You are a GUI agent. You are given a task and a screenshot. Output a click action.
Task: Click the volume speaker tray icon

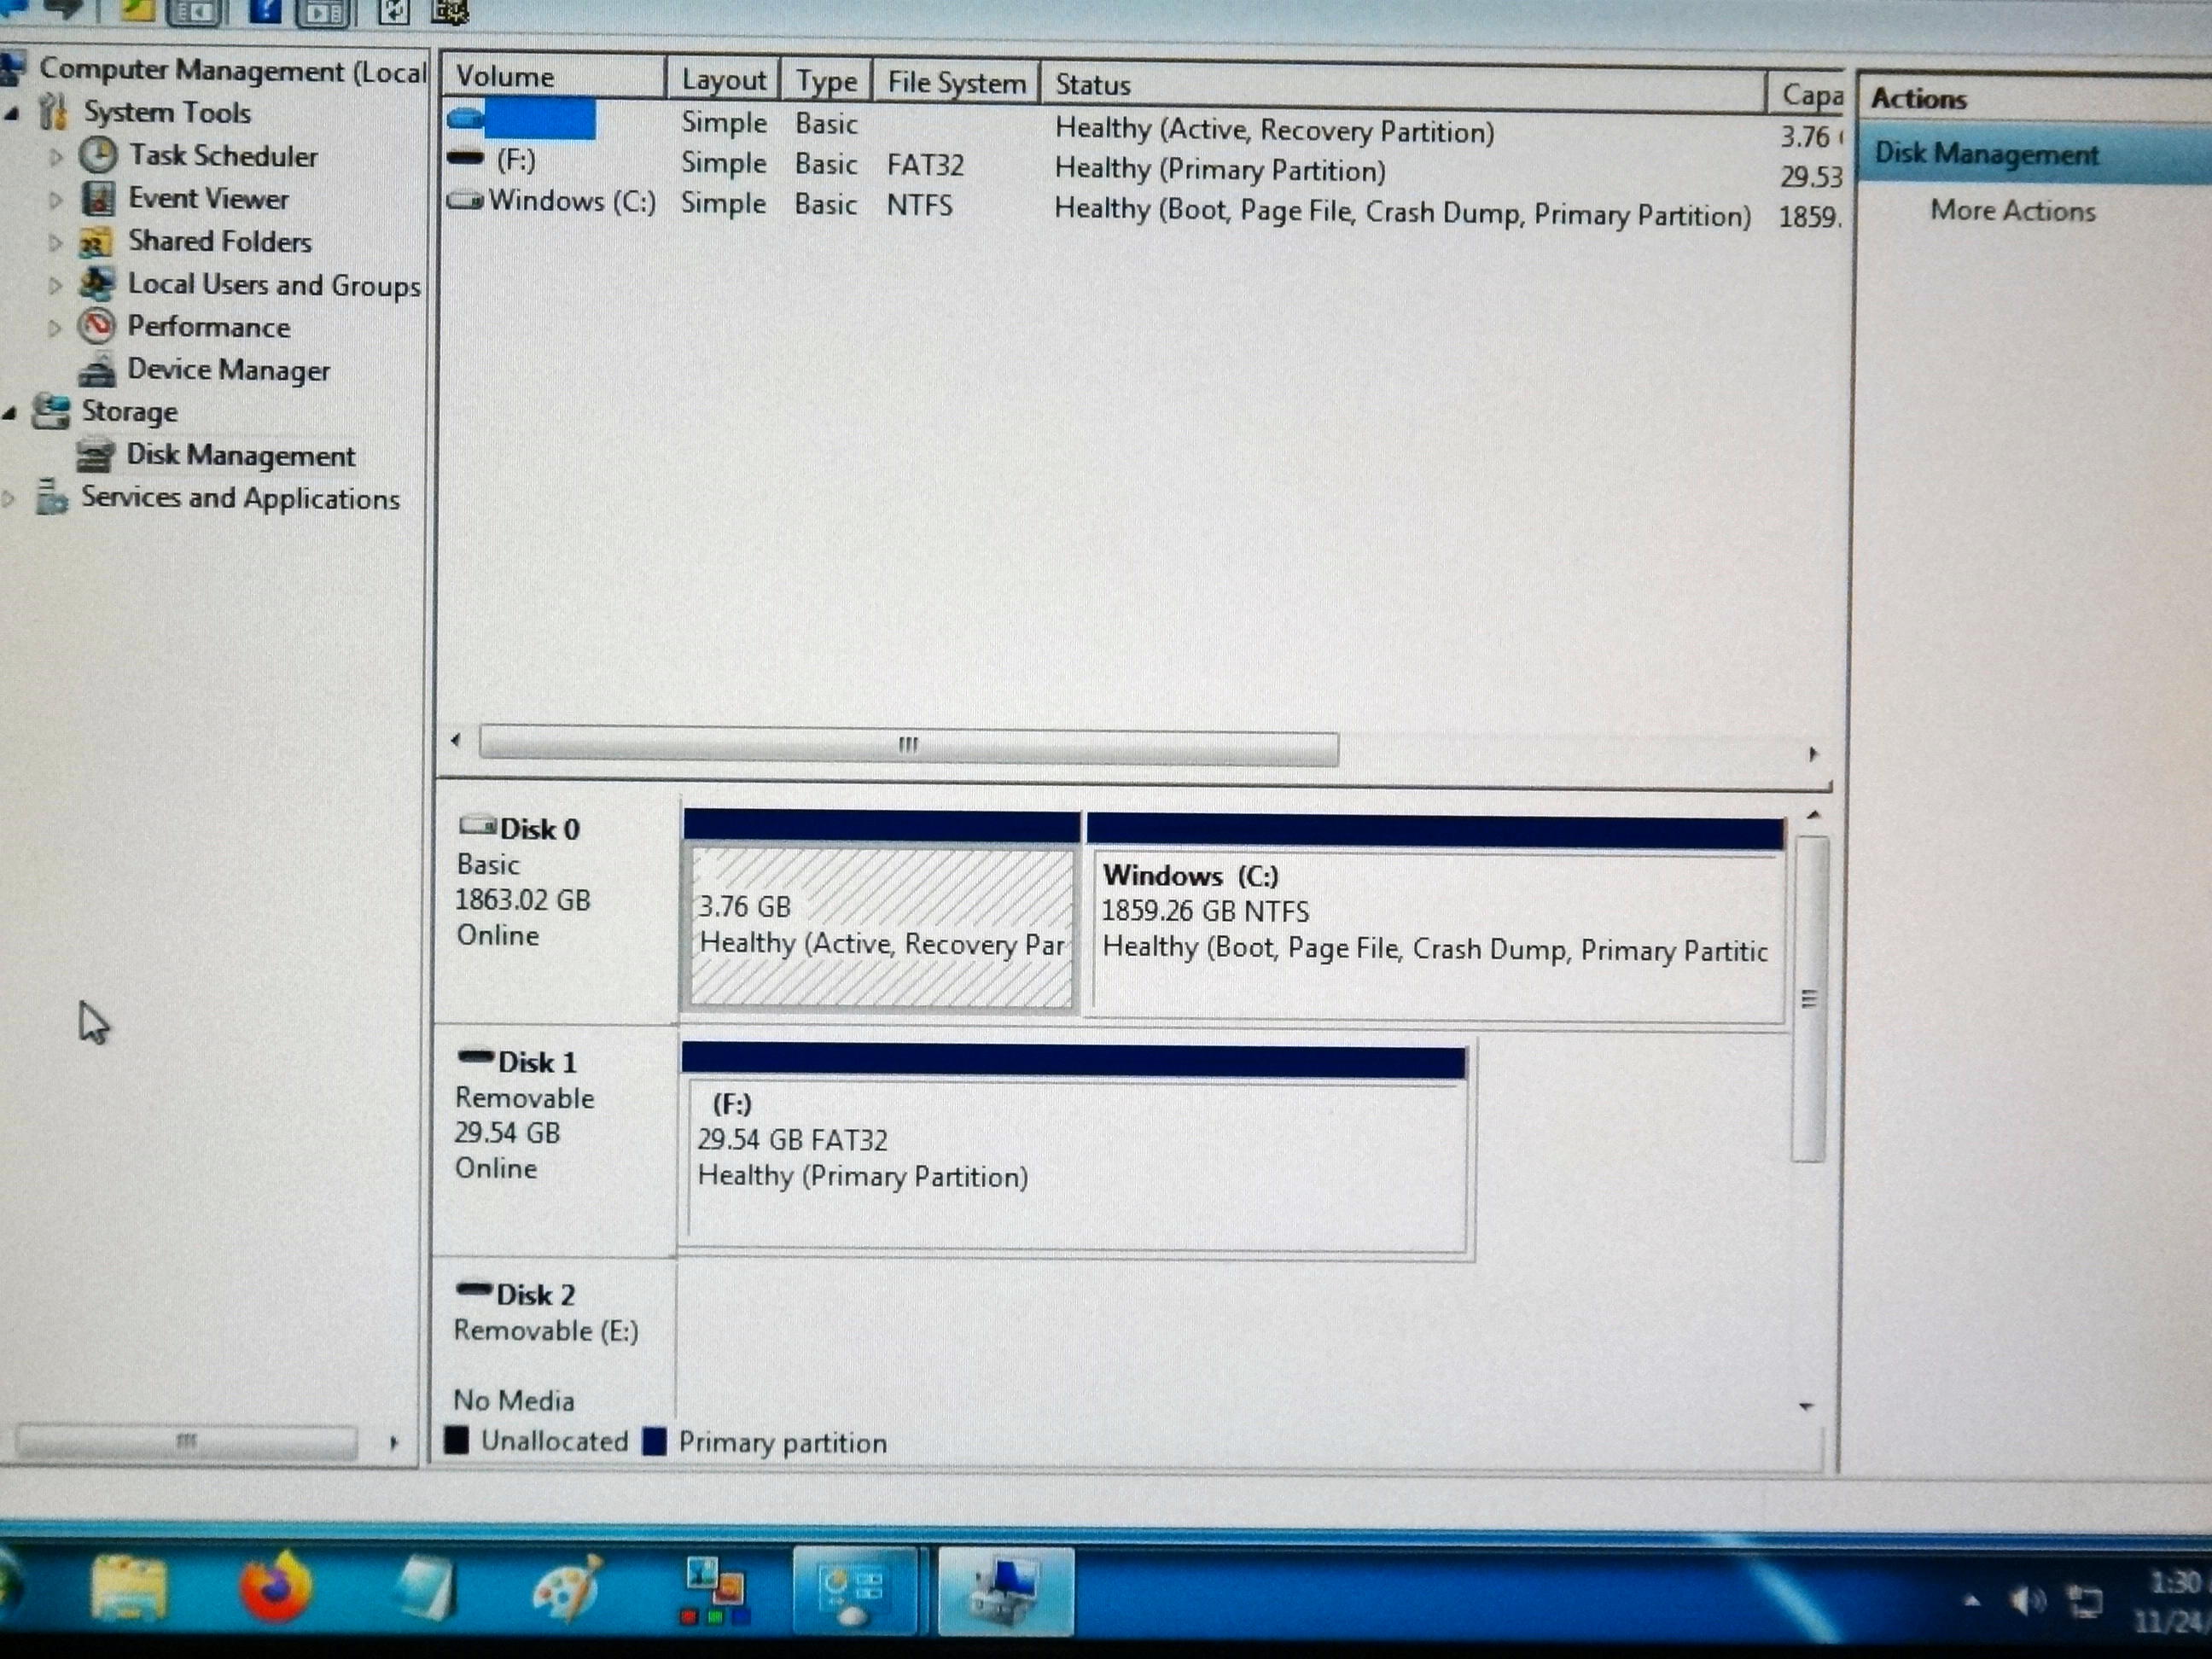pos(2027,1603)
